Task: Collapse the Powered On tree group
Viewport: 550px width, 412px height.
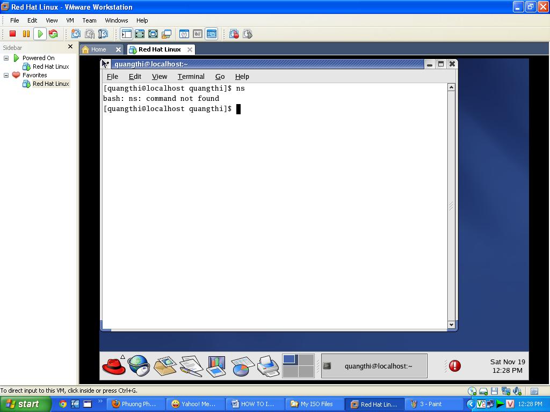Action: coord(6,58)
